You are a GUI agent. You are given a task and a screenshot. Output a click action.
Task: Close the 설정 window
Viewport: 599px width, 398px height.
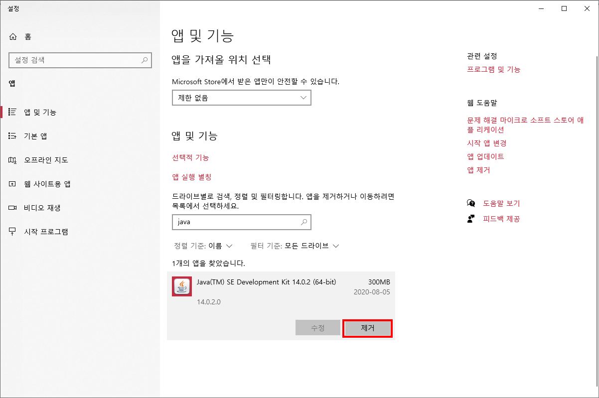coord(587,8)
